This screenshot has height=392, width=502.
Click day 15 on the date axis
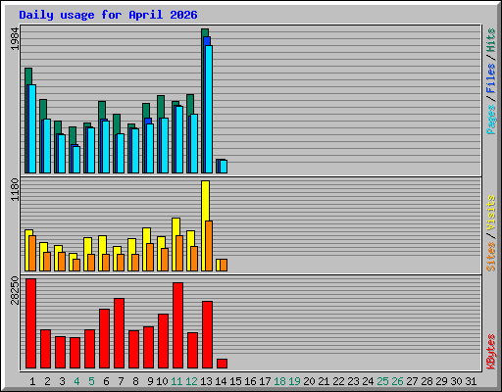(x=235, y=381)
